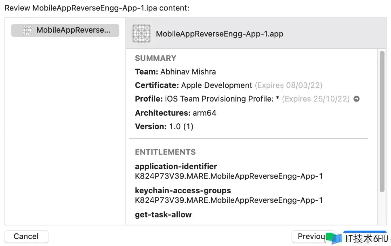Open provisioning profile details arrow icon
The height and width of the screenshot is (246, 391).
coord(357,99)
